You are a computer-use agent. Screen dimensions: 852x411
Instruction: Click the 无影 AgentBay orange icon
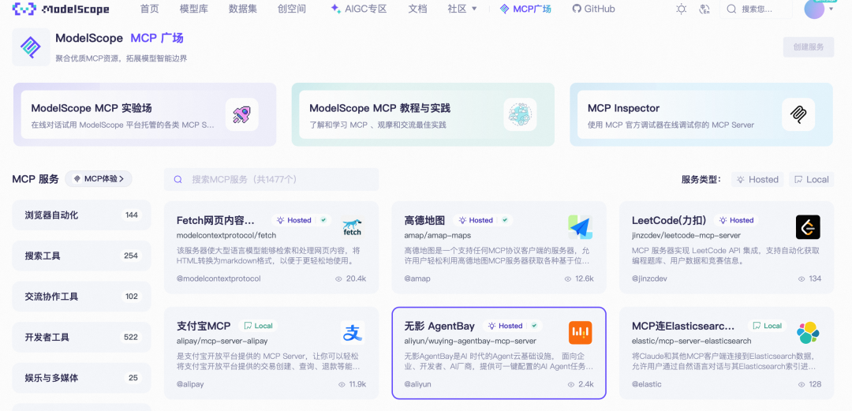(581, 333)
